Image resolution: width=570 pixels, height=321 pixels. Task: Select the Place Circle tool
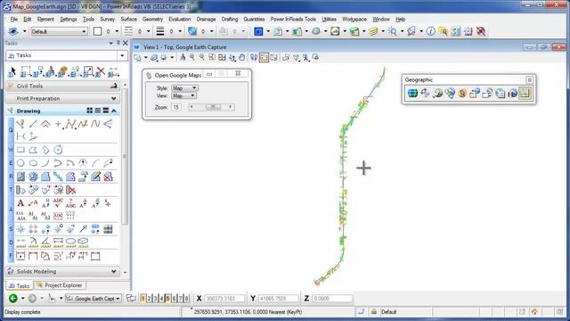[20, 162]
